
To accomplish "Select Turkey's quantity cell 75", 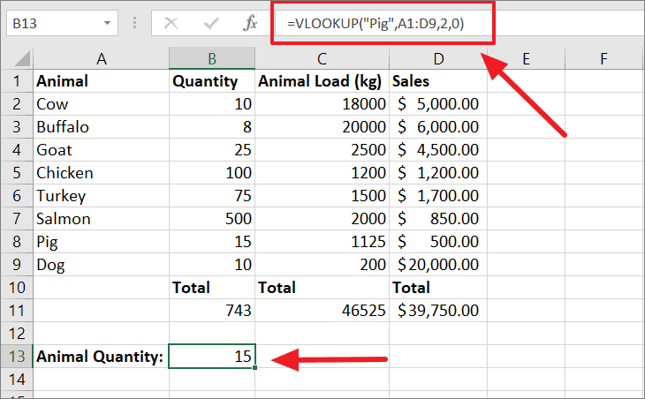I will (212, 196).
